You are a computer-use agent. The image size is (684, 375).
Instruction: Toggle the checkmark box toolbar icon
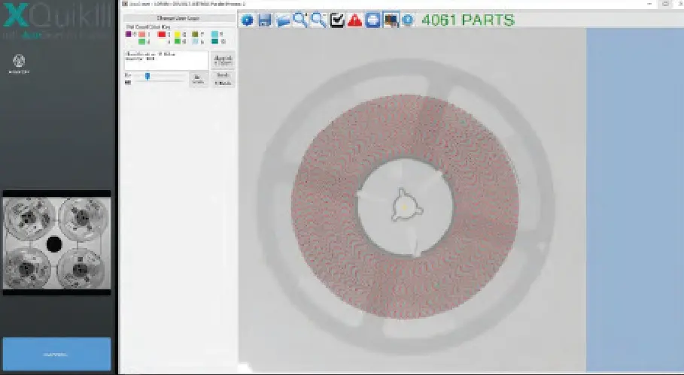tap(337, 20)
